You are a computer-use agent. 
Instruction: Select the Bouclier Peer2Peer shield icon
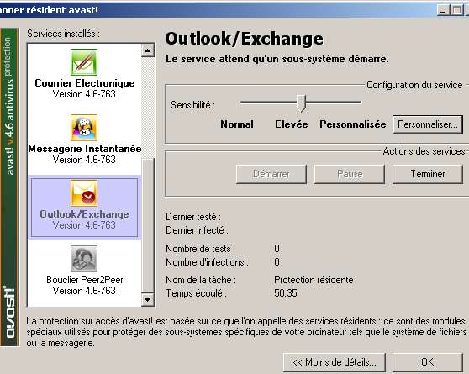(x=84, y=259)
